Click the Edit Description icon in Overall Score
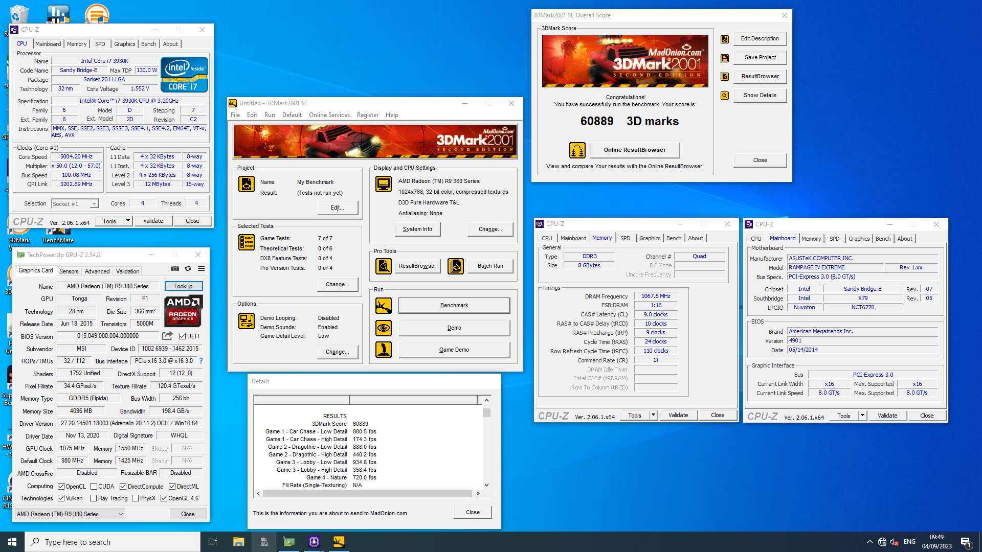The height and width of the screenshot is (552, 982). click(x=725, y=39)
